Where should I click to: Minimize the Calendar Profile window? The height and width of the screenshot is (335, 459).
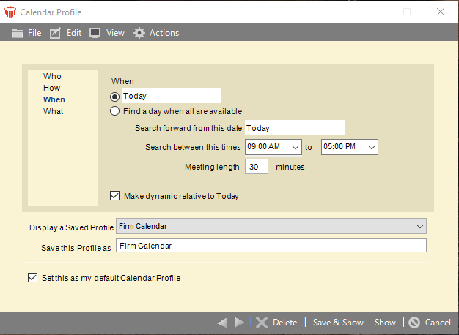tap(374, 12)
